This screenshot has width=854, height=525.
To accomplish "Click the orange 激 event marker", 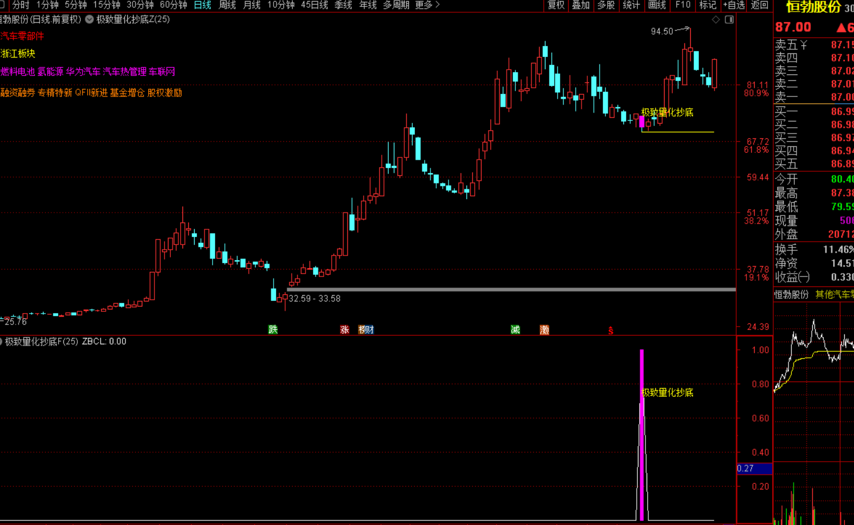I will (544, 330).
